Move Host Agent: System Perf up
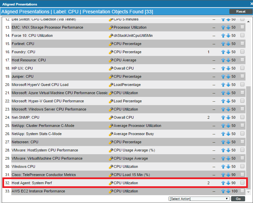This screenshot has height=203, width=253. coord(223,183)
